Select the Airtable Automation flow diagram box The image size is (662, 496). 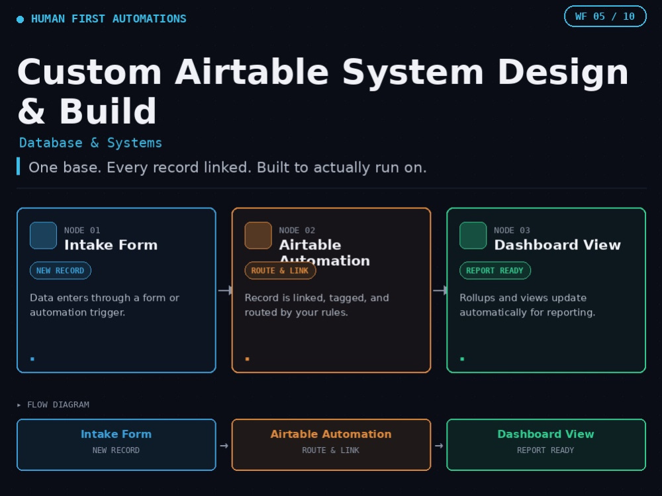332,444
